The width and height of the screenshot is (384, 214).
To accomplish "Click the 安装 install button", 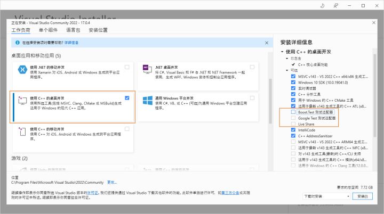I will (363, 196).
